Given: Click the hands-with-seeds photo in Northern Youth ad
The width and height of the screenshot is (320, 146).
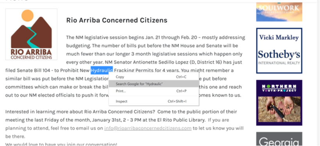Looking at the screenshot, I should tap(279, 109).
